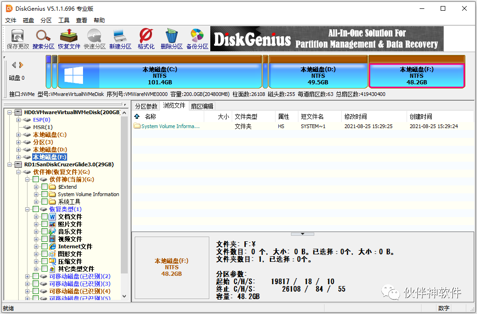Click the up-folder arrow icon in file list

coord(137,116)
